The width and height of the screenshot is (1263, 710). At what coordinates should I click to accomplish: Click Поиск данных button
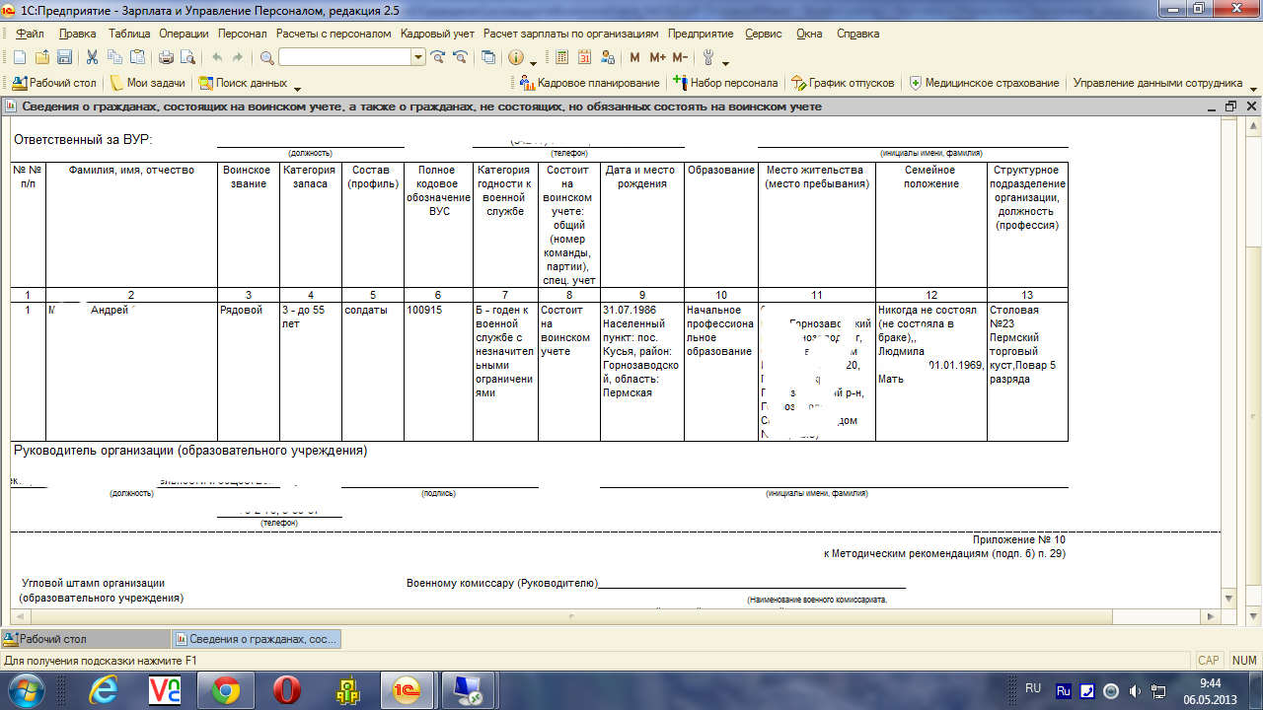pos(243,83)
